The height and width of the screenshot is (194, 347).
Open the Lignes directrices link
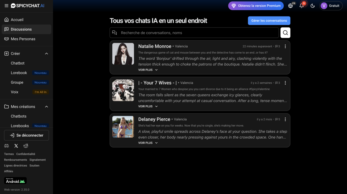15,166
